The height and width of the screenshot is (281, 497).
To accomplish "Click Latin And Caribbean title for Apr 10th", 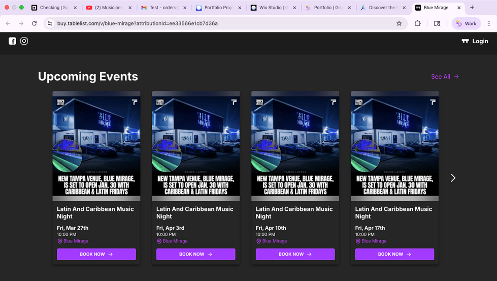I will click(x=294, y=212).
